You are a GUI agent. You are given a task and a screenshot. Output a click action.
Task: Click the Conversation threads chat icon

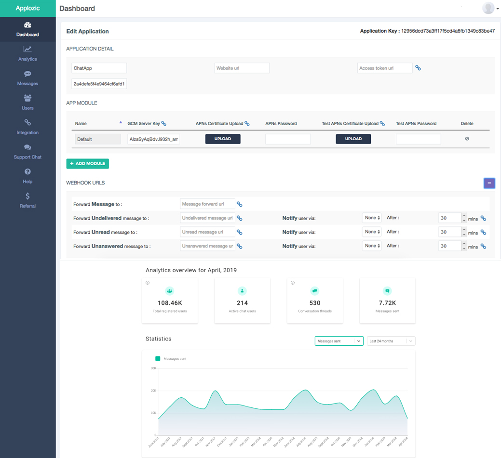pyautogui.click(x=315, y=291)
